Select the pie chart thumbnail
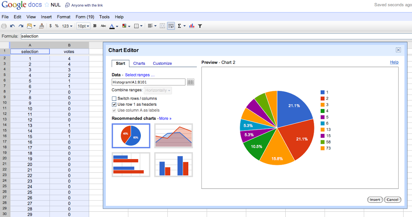 (131, 136)
